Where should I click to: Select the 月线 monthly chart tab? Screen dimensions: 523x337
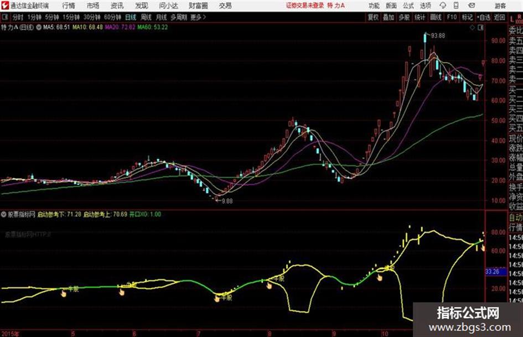(x=161, y=17)
